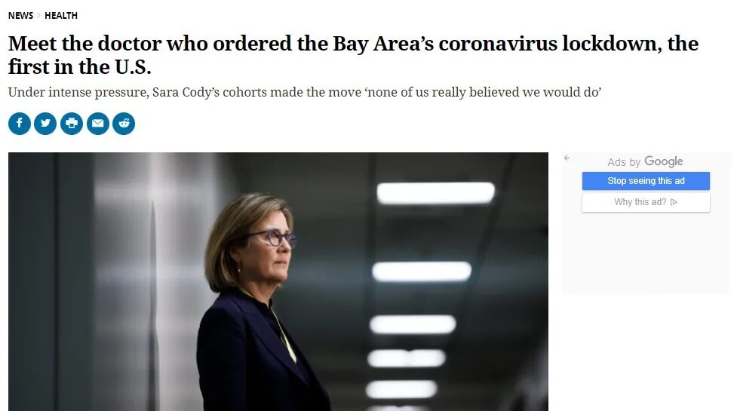The image size is (734, 411).
Task: Click the print article icon
Action: click(72, 124)
